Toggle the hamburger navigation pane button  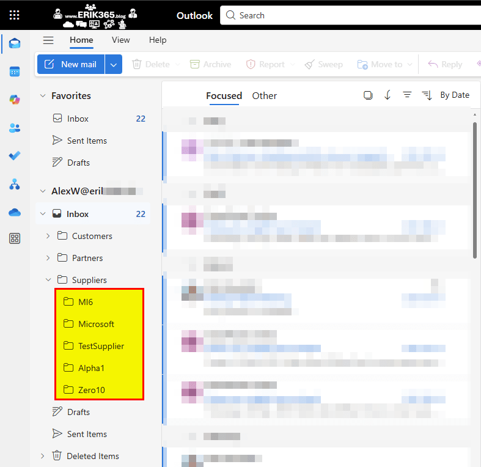[x=48, y=40]
